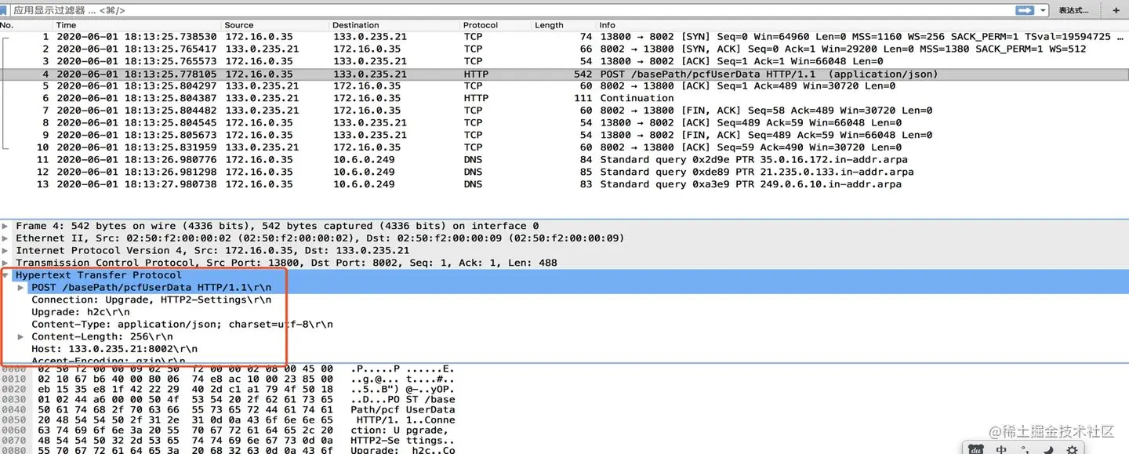1129x454 pixels.
Task: Expand the Ethernet II layer
Action: pos(6,238)
